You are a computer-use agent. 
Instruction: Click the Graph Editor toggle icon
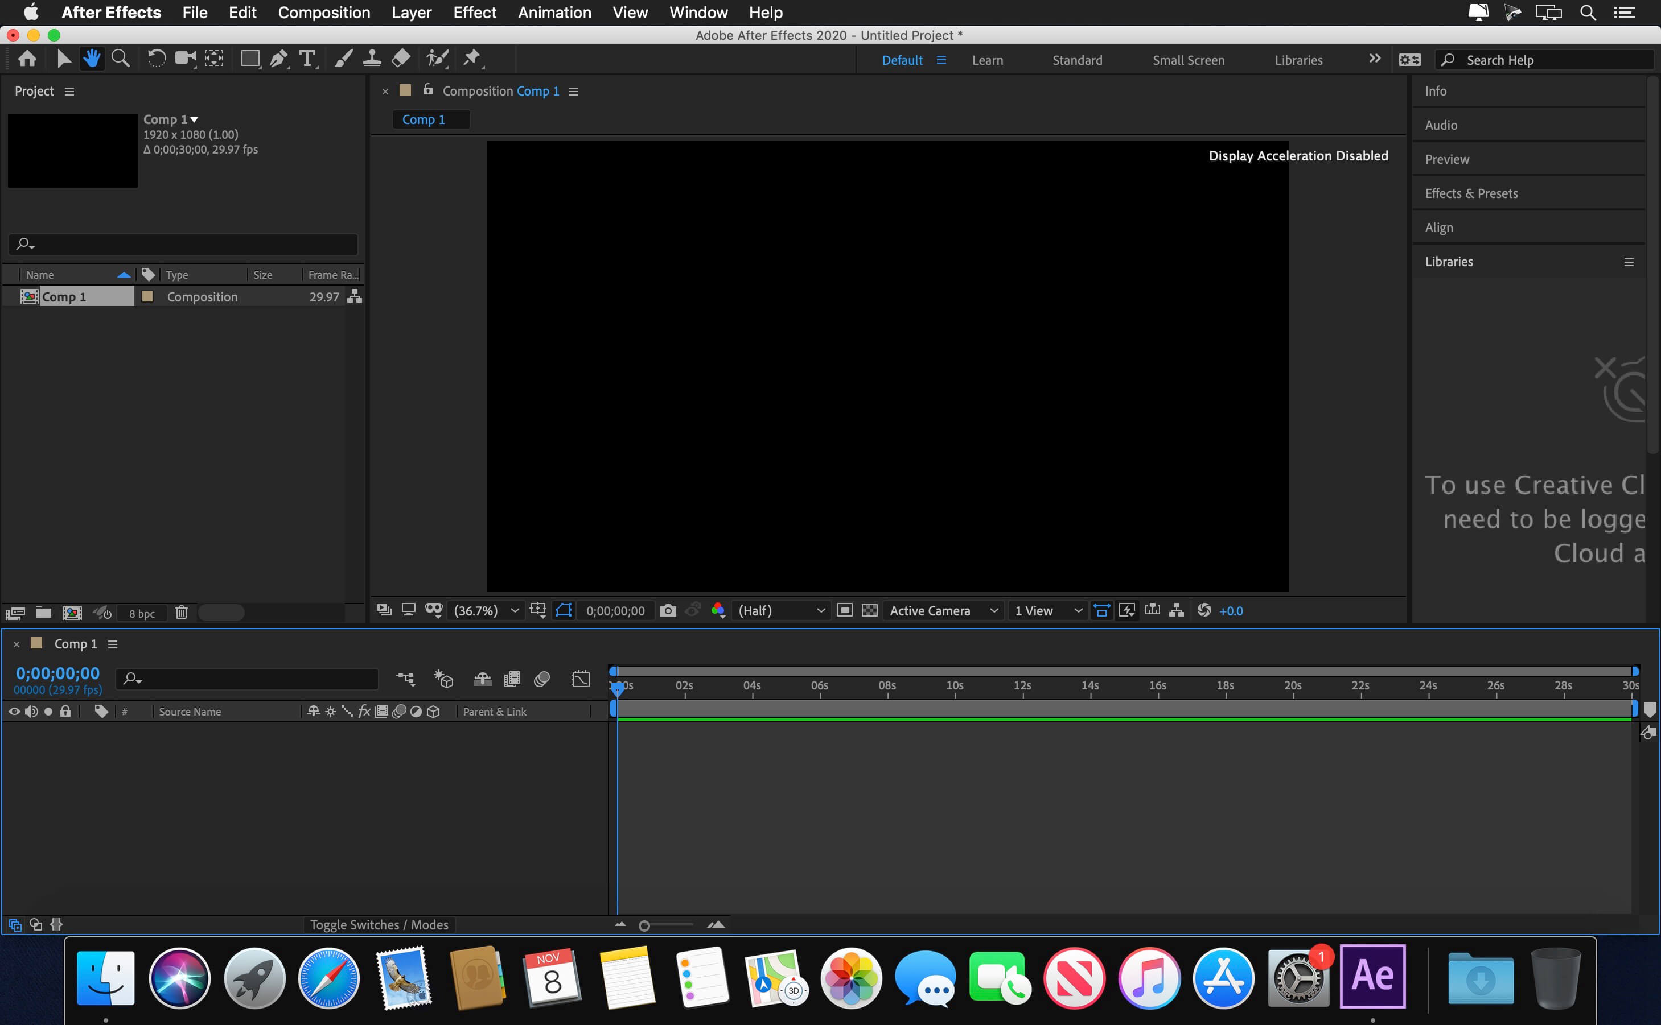coord(582,678)
